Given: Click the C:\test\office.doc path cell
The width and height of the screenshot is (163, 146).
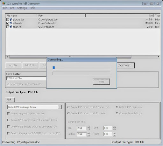Looking at the screenshot, I should click(47, 23).
